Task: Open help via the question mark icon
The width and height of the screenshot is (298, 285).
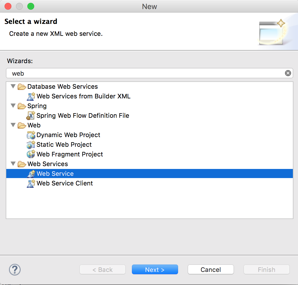Action: [x=15, y=269]
